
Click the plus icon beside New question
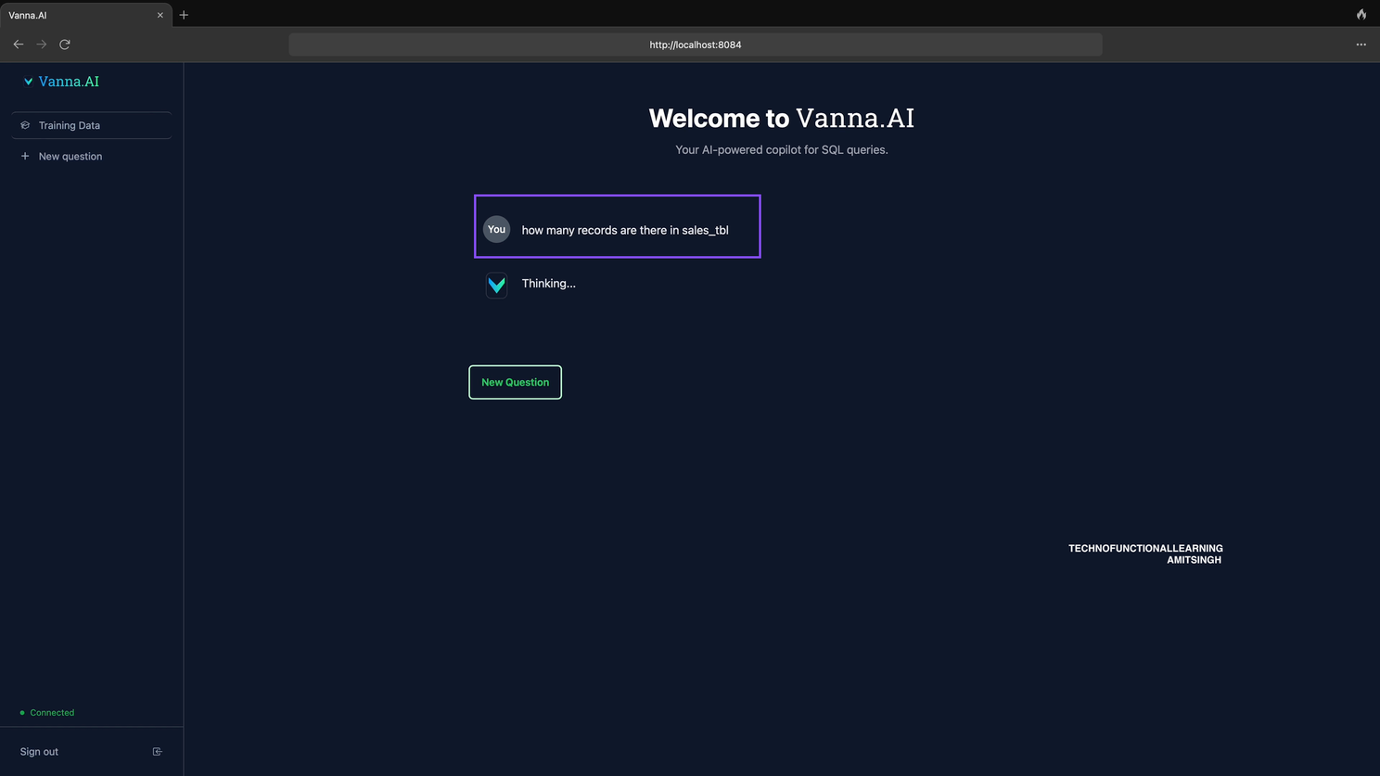(x=25, y=156)
